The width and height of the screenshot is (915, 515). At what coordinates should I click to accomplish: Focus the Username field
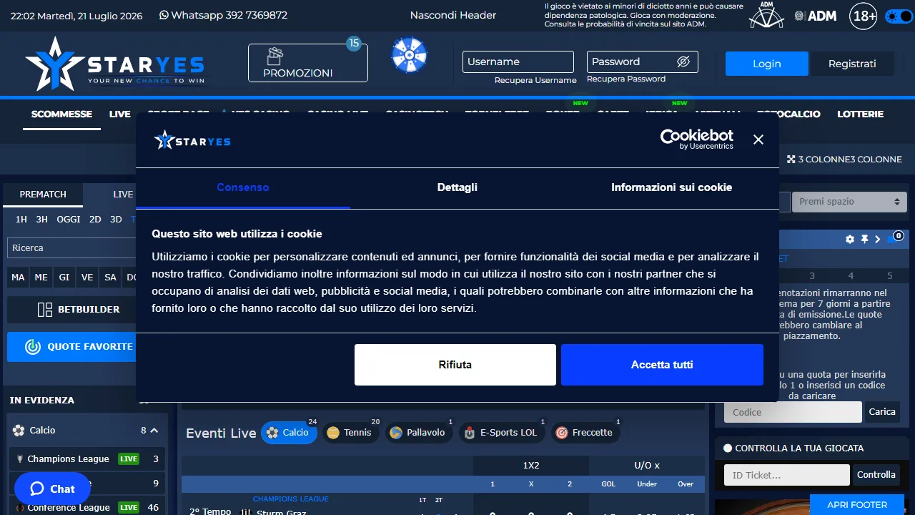pyautogui.click(x=518, y=62)
